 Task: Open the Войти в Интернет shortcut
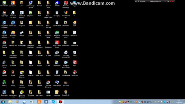coord(48,84)
